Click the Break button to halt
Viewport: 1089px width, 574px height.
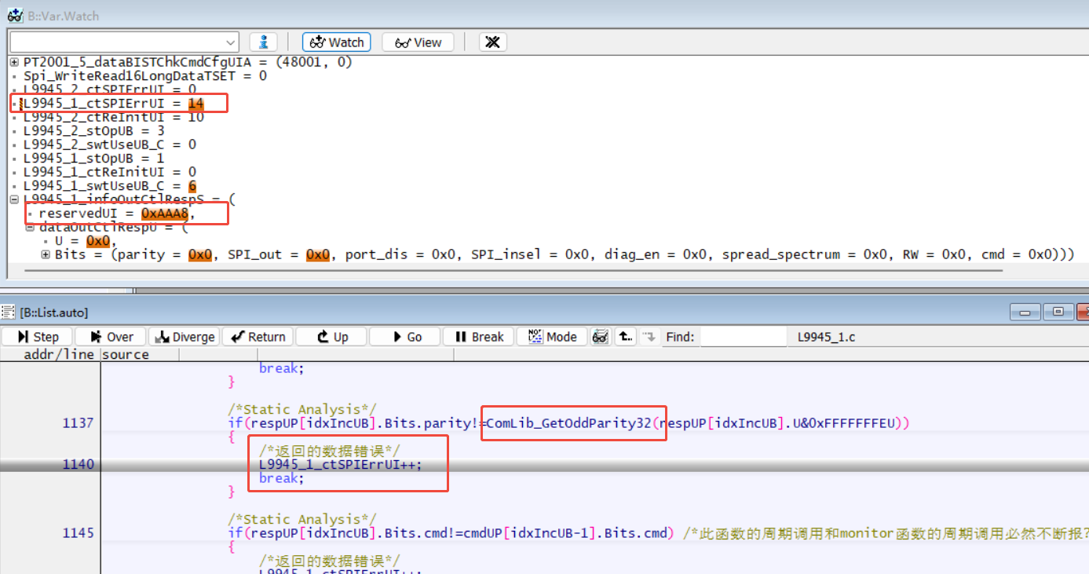click(478, 337)
